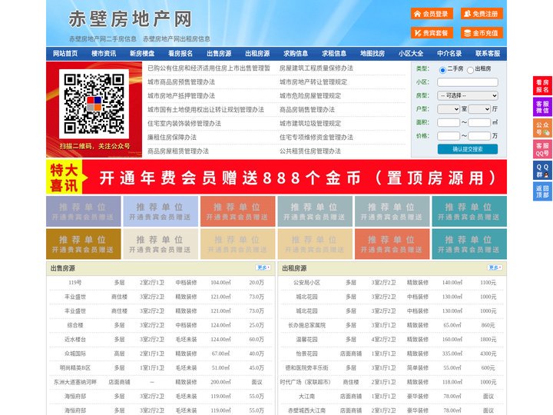Open the 贵宾套餐 VIP package button

(432, 33)
